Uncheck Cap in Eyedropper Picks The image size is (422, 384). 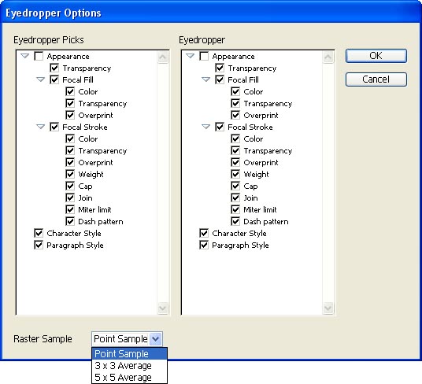(70, 186)
